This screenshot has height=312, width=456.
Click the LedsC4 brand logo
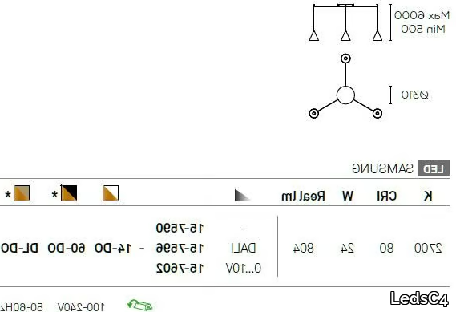419,299
